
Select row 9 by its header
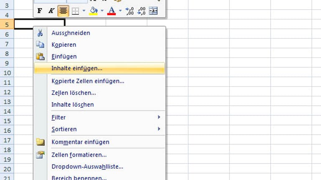7,63
